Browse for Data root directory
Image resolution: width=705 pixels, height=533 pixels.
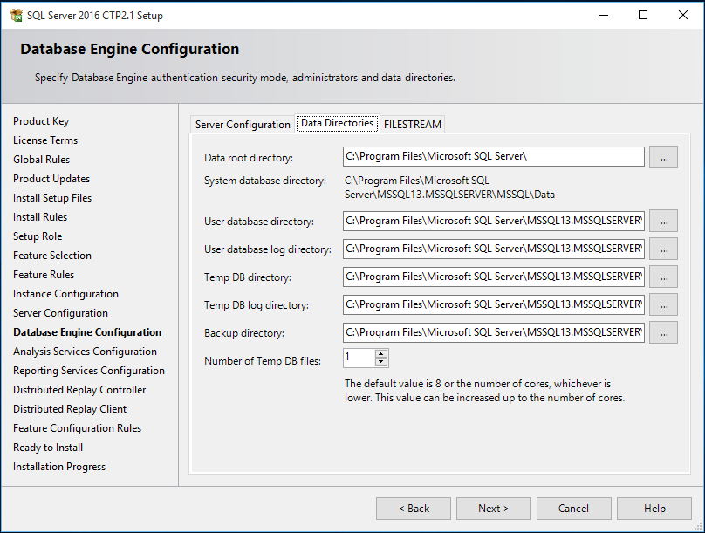coord(664,157)
